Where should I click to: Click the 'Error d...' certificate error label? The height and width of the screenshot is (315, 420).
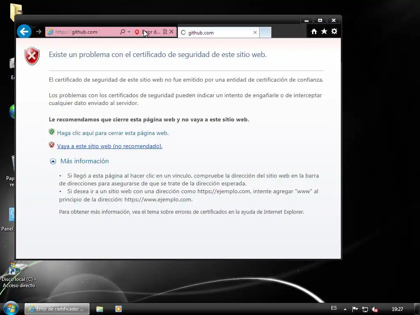click(x=151, y=32)
